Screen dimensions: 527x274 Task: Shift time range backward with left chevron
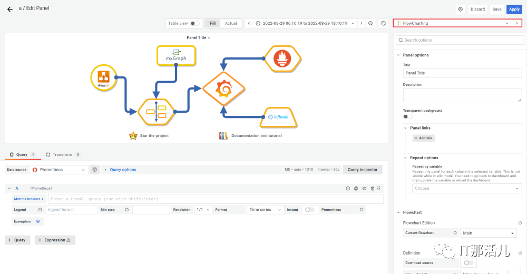[x=249, y=23]
